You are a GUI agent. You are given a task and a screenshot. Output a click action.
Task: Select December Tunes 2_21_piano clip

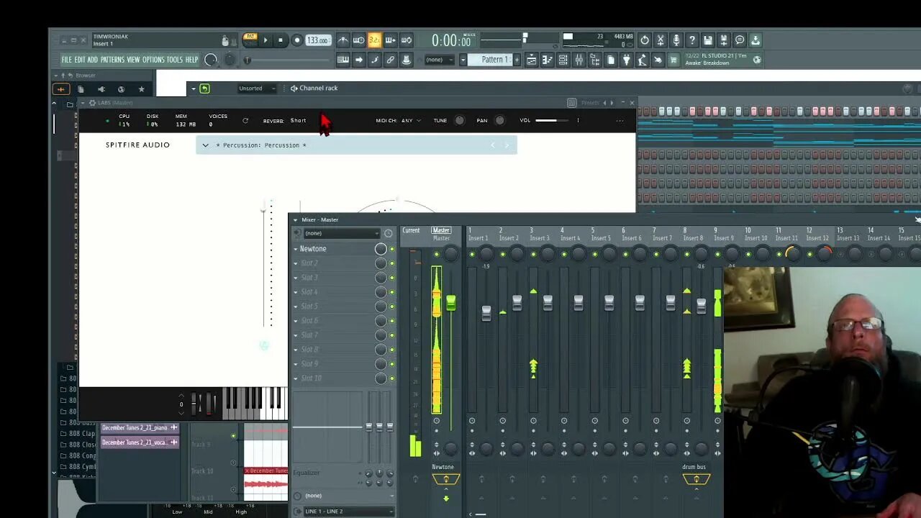(140, 428)
